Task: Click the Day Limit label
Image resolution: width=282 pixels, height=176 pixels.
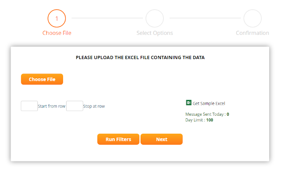Action: [x=195, y=120]
